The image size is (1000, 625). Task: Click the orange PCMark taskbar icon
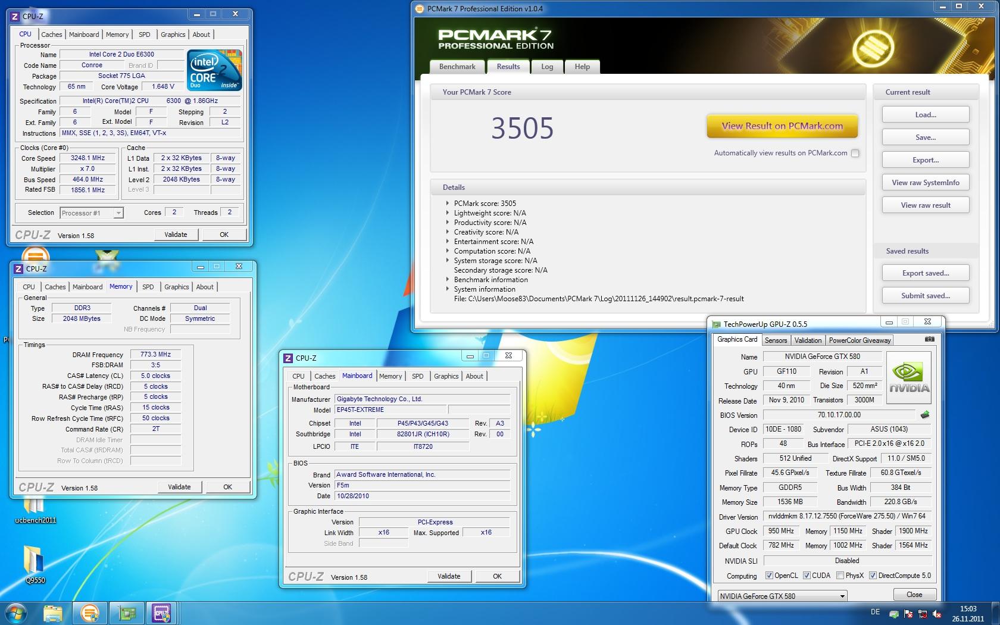tap(89, 613)
